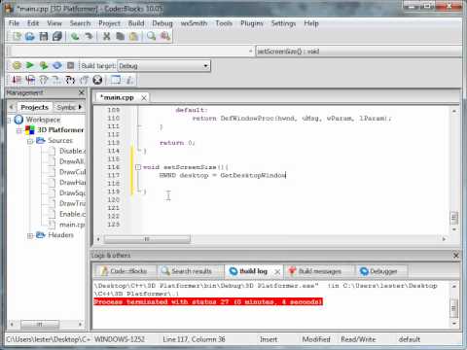Screen dimensions: 467x350
Task: Open the Build target Debug dropdown
Action: [163, 66]
